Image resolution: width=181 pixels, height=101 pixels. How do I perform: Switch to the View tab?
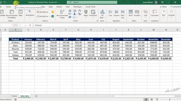point(68,7)
